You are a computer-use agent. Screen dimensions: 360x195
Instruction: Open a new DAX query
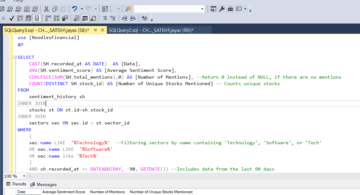tap(35, 9)
